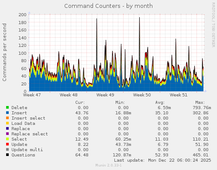Click Update max value 51.90
The width and height of the screenshot is (217, 170).
pos(202,145)
